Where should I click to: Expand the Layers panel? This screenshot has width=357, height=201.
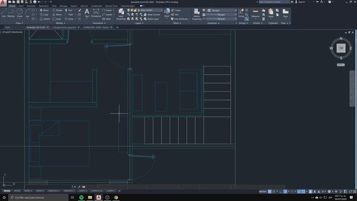pos(139,23)
